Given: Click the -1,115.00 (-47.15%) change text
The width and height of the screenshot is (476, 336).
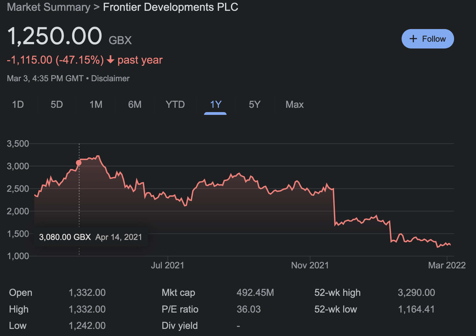Looking at the screenshot, I should pyautogui.click(x=55, y=60).
